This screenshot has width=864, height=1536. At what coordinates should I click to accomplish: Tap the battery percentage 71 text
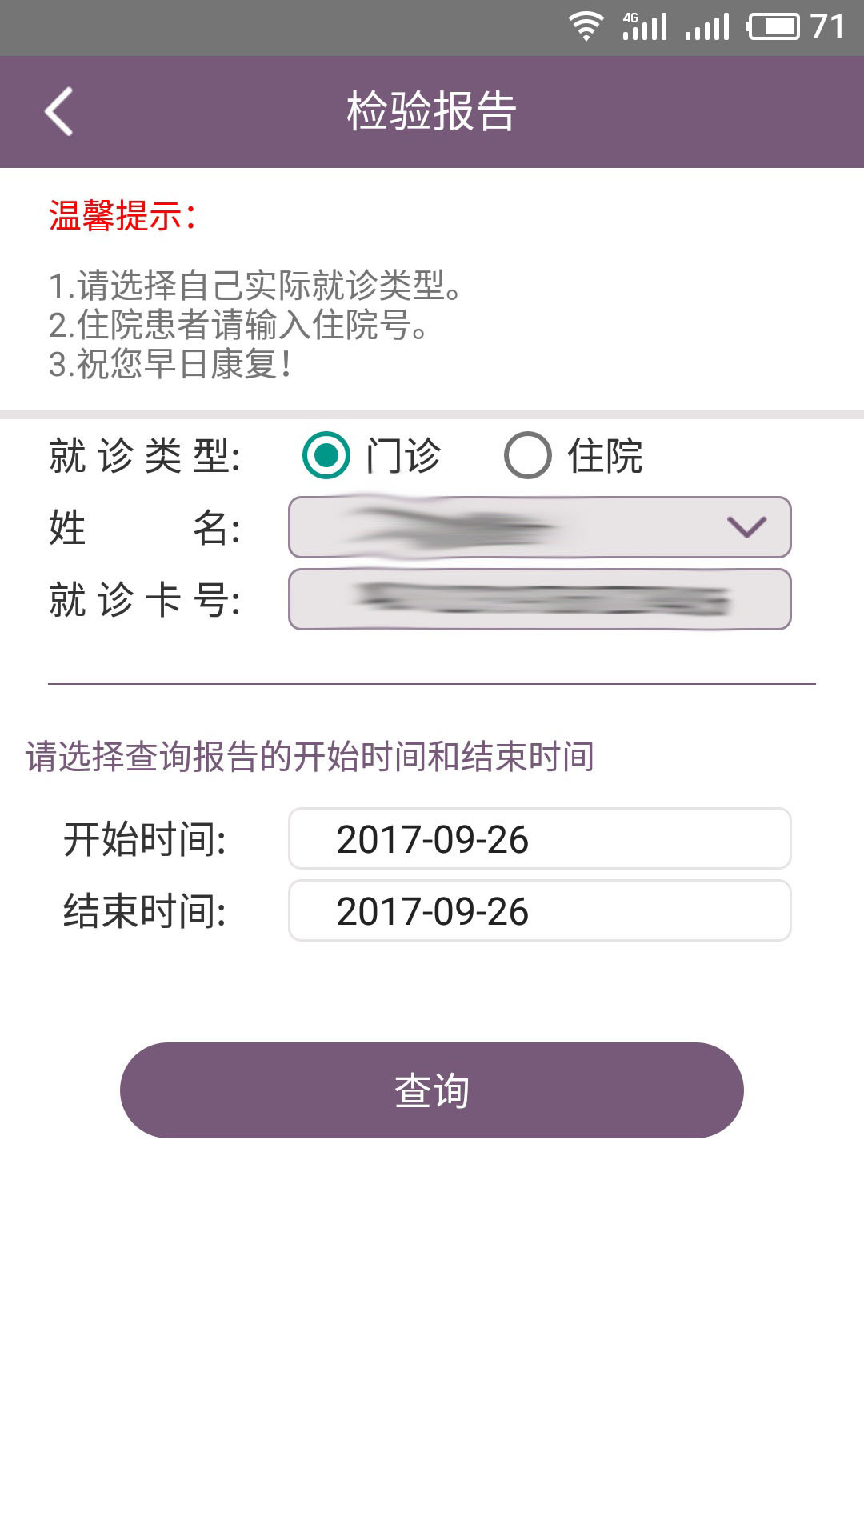point(827,26)
